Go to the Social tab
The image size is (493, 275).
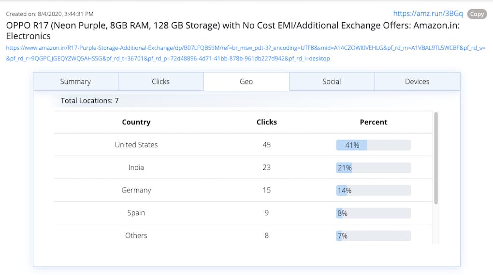click(x=332, y=82)
